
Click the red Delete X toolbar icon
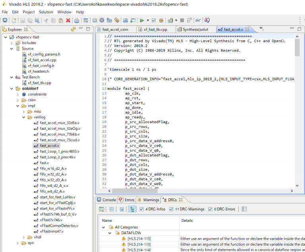coord(68,20)
